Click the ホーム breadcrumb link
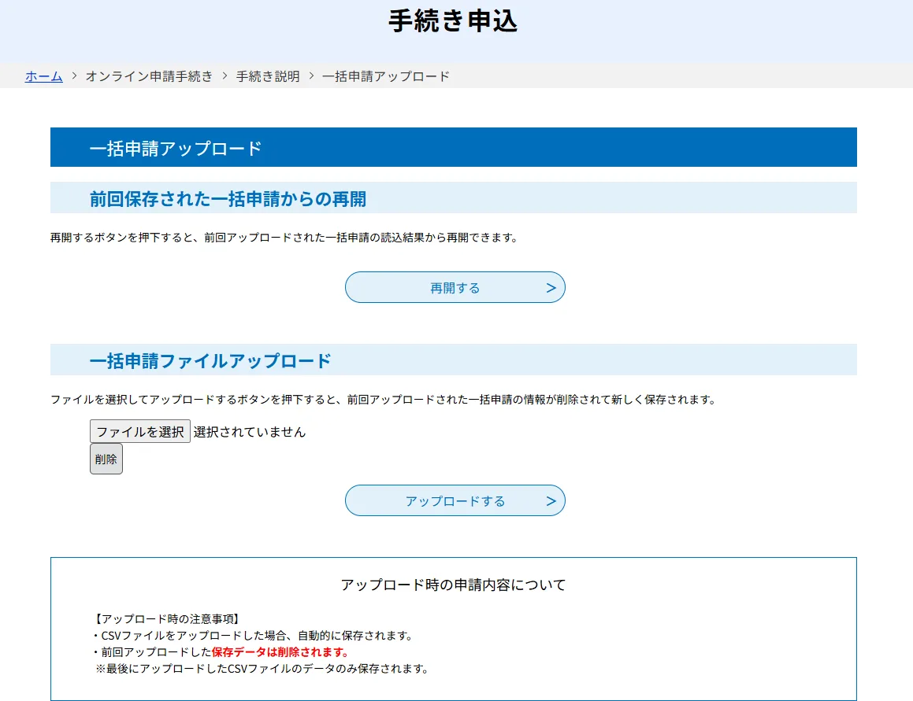The height and width of the screenshot is (701, 913). pyautogui.click(x=44, y=76)
